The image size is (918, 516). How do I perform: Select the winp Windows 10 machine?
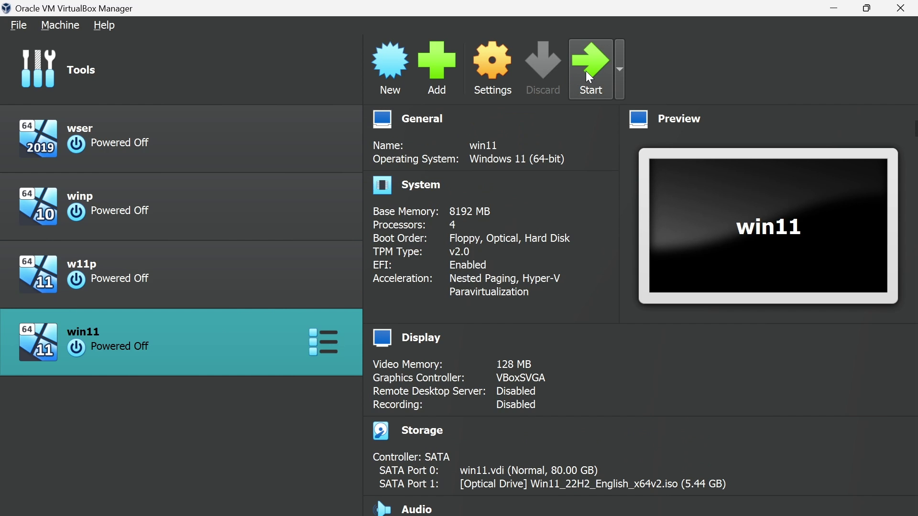(181, 206)
